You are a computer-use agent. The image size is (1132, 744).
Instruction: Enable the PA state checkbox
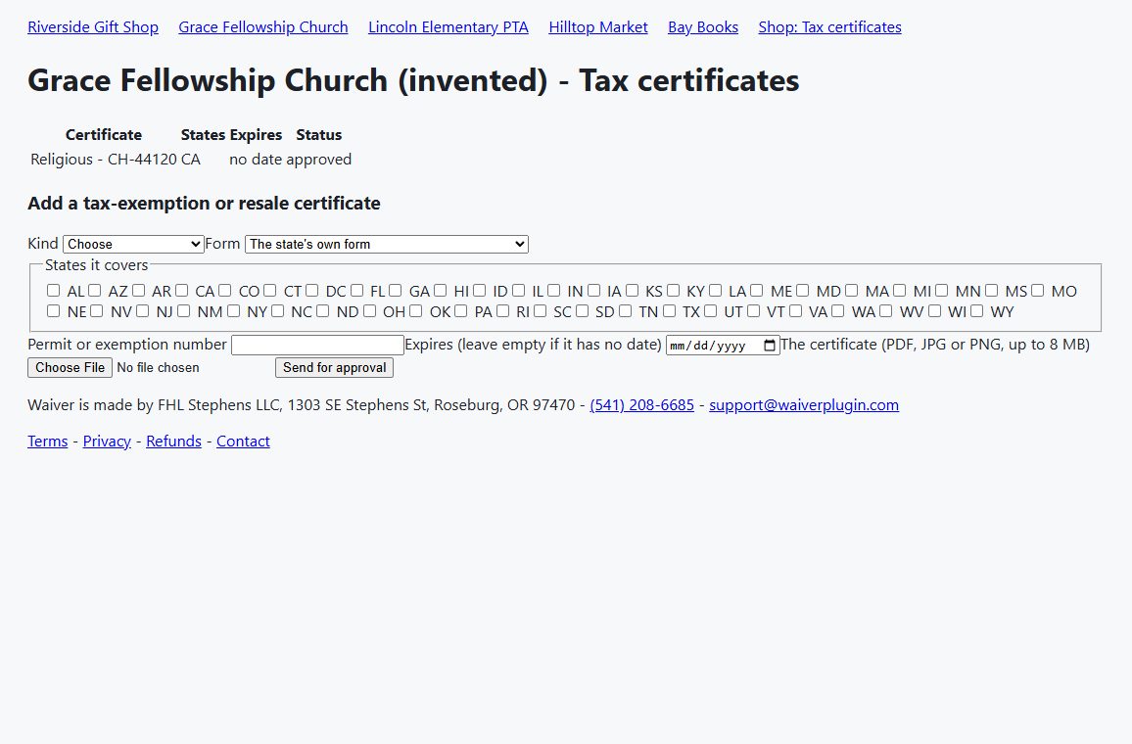(x=460, y=311)
